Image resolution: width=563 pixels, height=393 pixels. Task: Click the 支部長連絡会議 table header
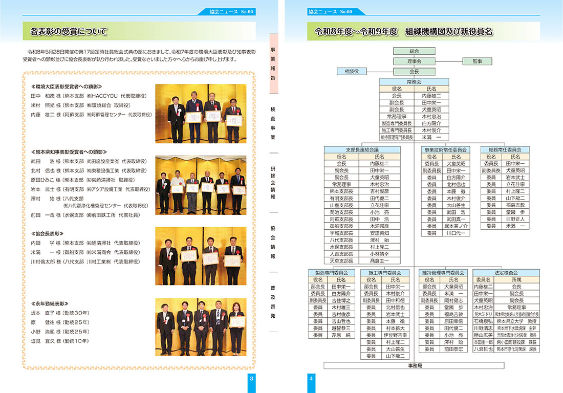click(x=362, y=149)
